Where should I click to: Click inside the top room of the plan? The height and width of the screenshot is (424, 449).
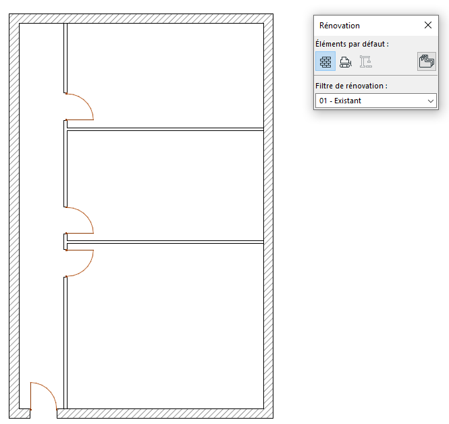(165, 74)
